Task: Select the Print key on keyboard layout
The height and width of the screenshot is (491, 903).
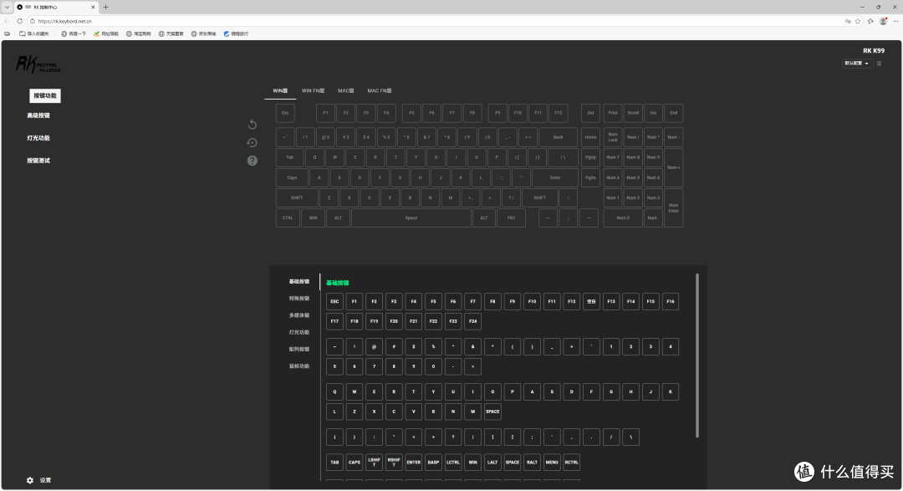Action: (613, 113)
